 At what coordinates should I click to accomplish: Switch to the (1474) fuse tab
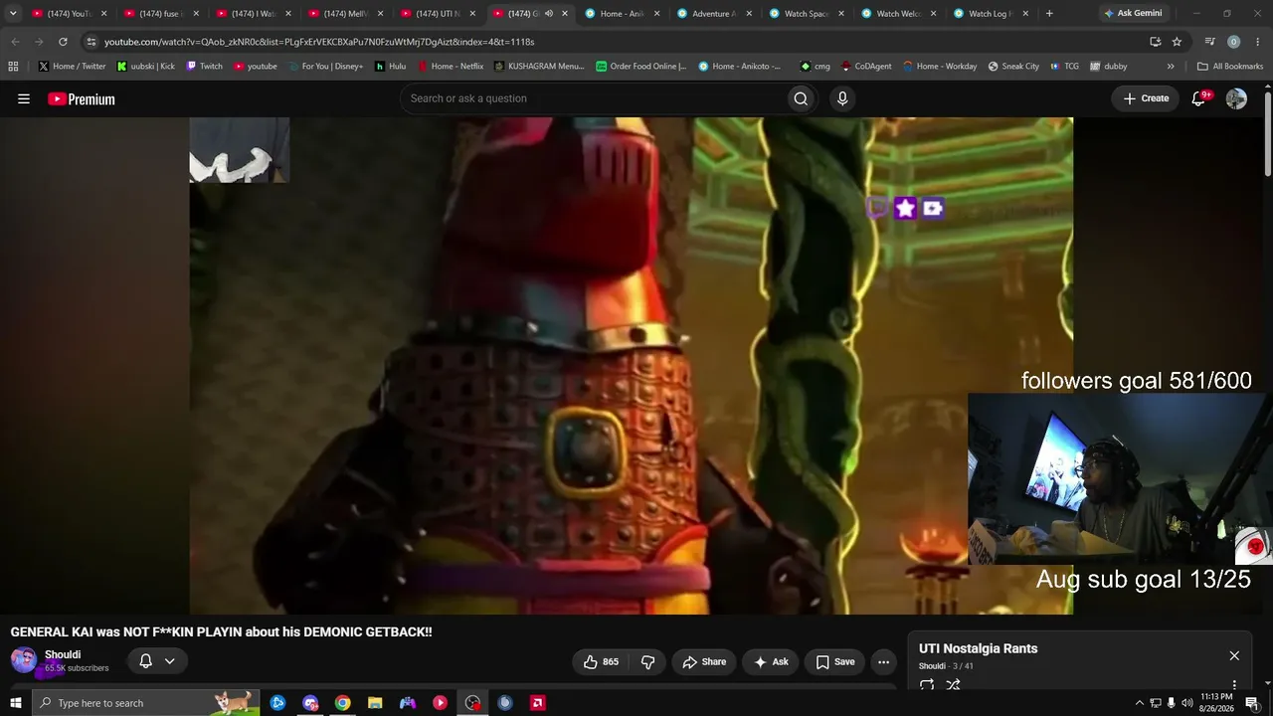pos(159,14)
